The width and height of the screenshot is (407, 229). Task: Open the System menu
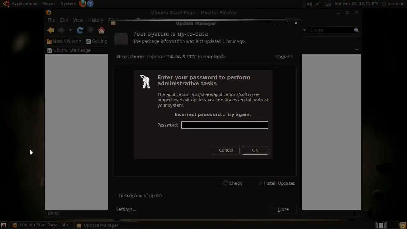[x=68, y=3]
